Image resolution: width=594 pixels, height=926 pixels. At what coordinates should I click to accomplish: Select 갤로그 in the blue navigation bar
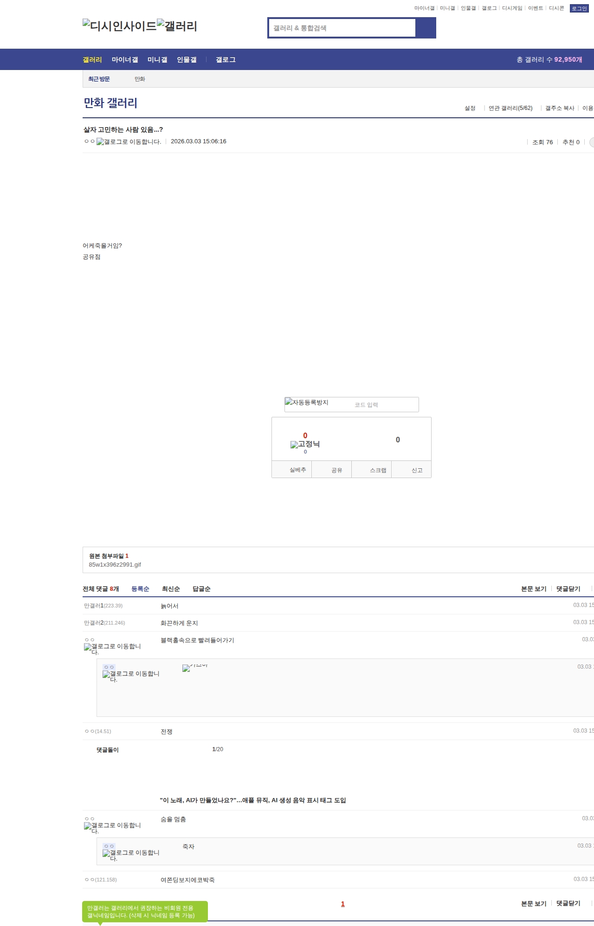226,59
